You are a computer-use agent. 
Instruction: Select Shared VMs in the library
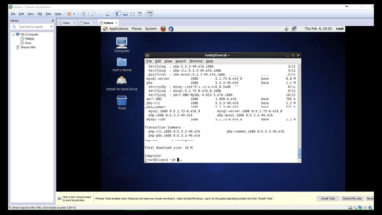coord(28,47)
